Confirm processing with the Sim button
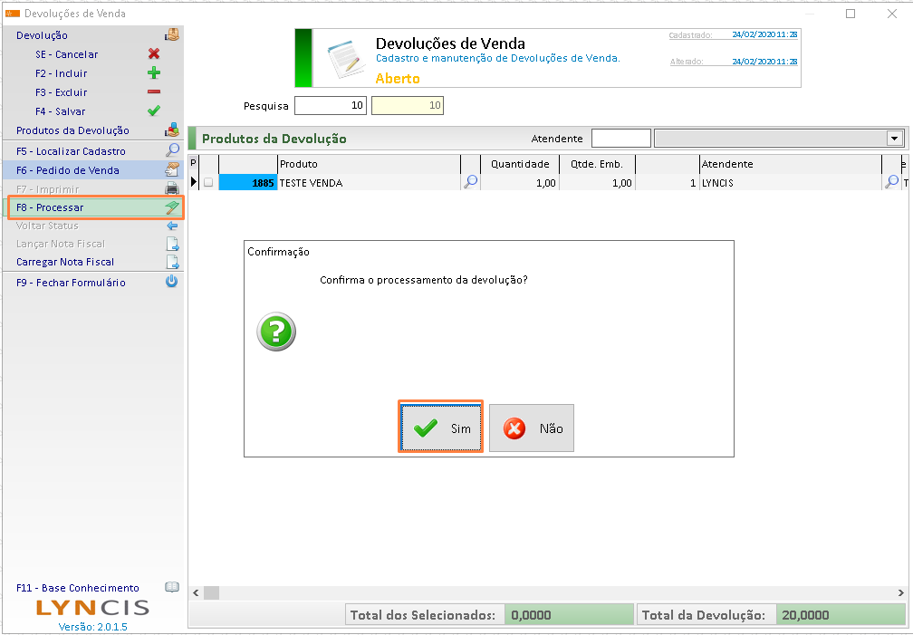 point(441,428)
